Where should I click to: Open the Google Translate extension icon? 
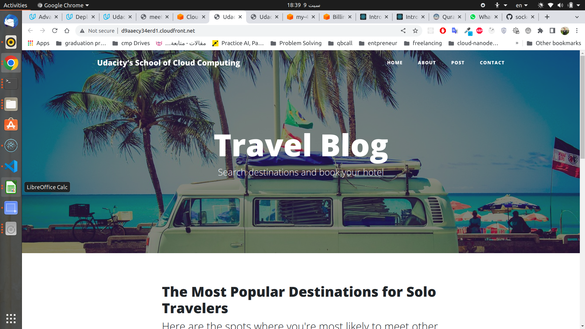point(455,30)
